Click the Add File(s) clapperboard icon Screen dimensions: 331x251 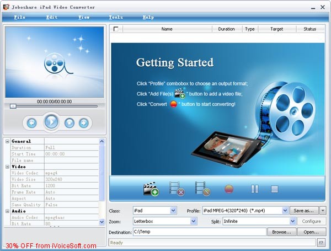pyautogui.click(x=151, y=189)
